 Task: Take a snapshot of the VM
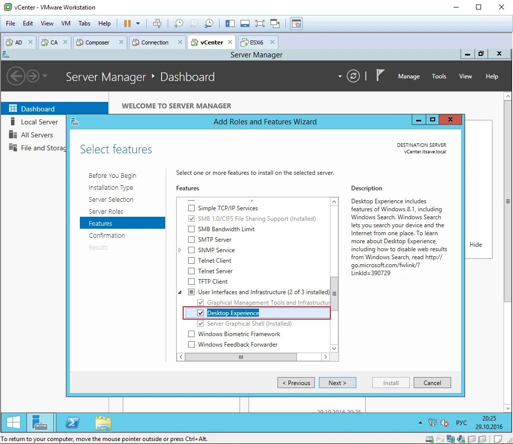tap(179, 23)
